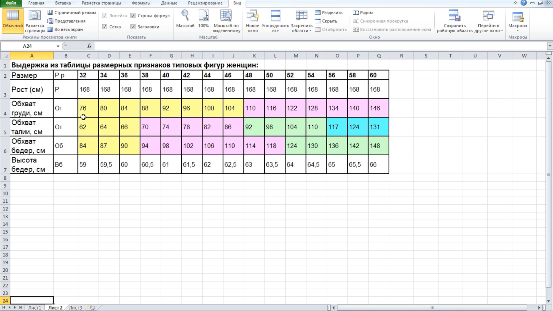Select green cell with value 148
Image resolution: width=553 pixels, height=311 pixels.
tap(379, 146)
